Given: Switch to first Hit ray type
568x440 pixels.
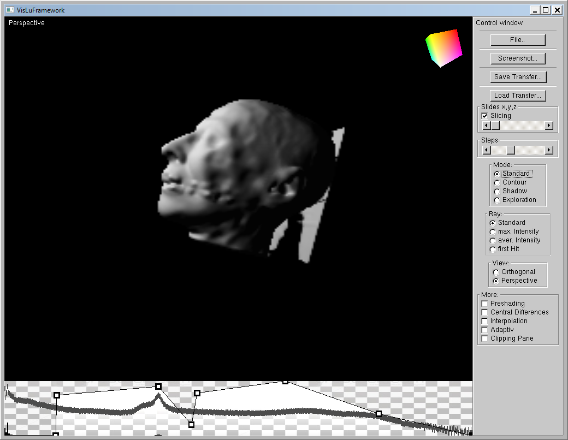Looking at the screenshot, I should tap(493, 249).
